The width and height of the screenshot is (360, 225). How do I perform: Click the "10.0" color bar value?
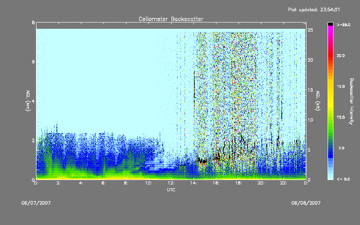(341, 117)
